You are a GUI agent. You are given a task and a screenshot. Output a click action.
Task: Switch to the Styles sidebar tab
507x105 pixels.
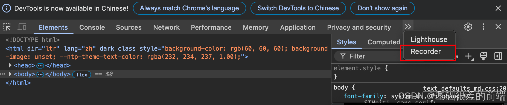(346, 42)
